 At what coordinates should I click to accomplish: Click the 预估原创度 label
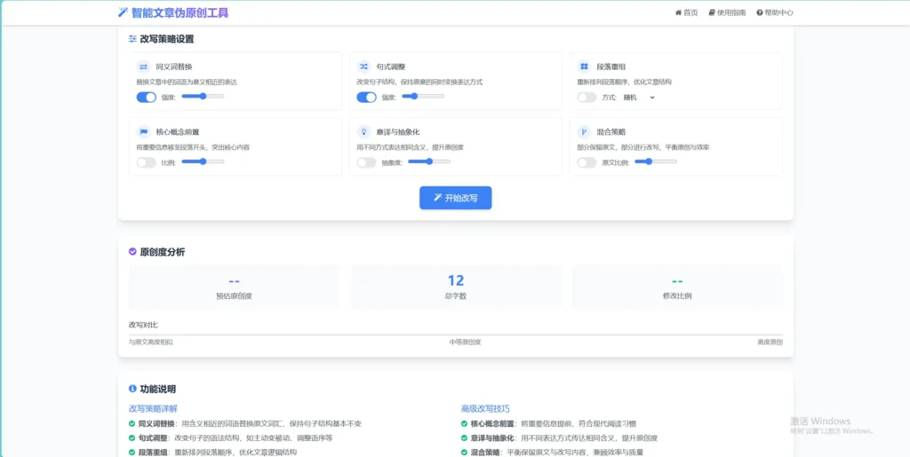(x=234, y=296)
